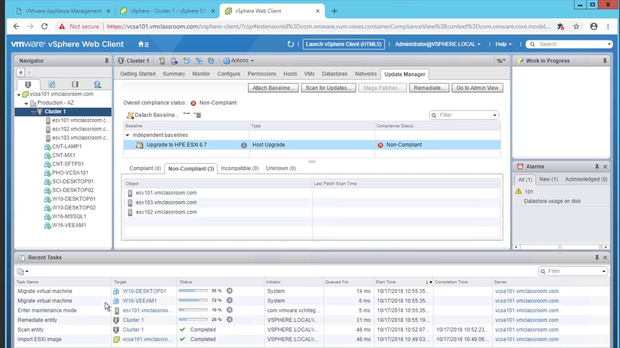The height and width of the screenshot is (348, 620).
Task: Click Move Hosts into cluster toolbar icon
Action: point(174,61)
